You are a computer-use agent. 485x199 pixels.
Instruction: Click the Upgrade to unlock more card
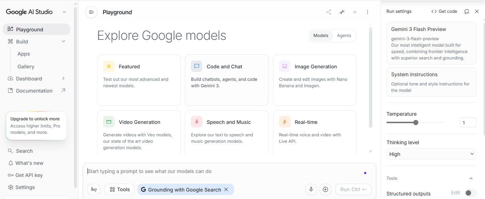coord(36,125)
